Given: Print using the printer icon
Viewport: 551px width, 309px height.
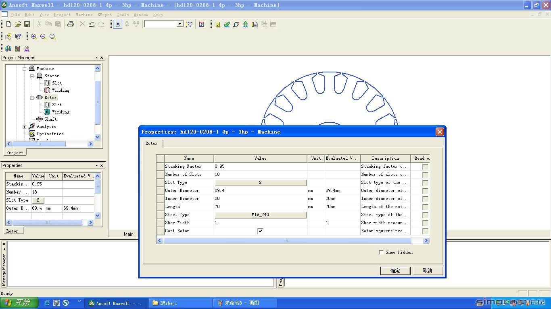Looking at the screenshot, I should (71, 24).
